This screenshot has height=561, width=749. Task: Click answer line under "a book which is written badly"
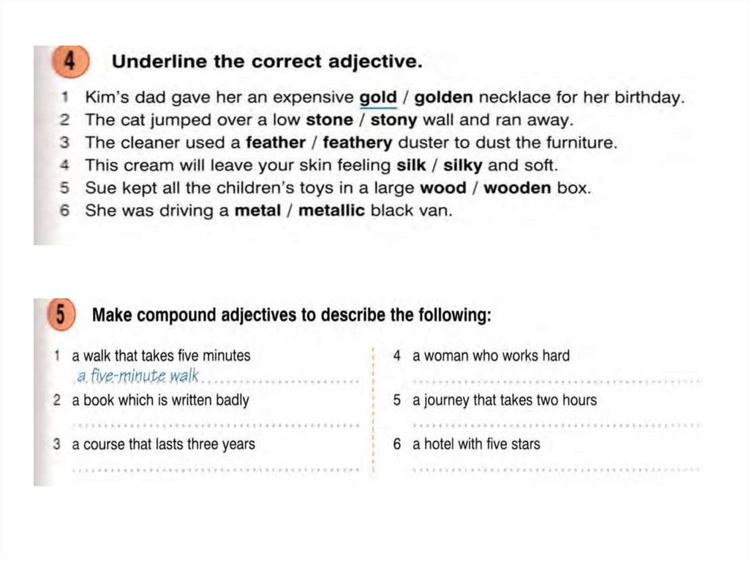point(216,424)
